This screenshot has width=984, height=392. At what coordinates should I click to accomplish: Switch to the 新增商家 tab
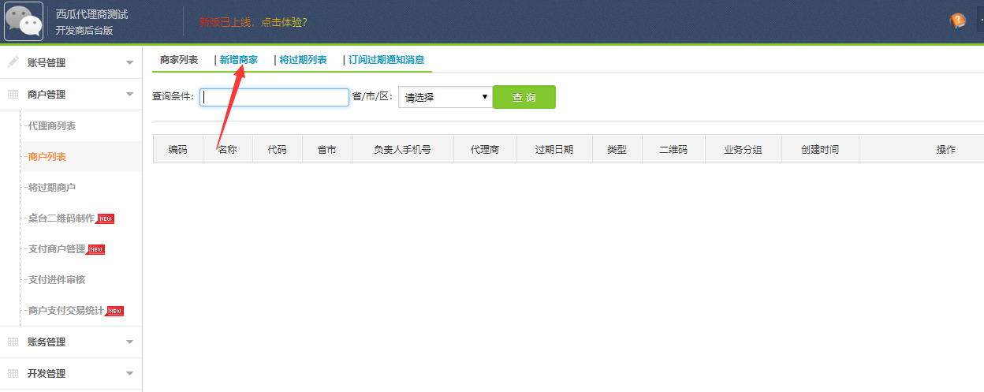click(238, 60)
